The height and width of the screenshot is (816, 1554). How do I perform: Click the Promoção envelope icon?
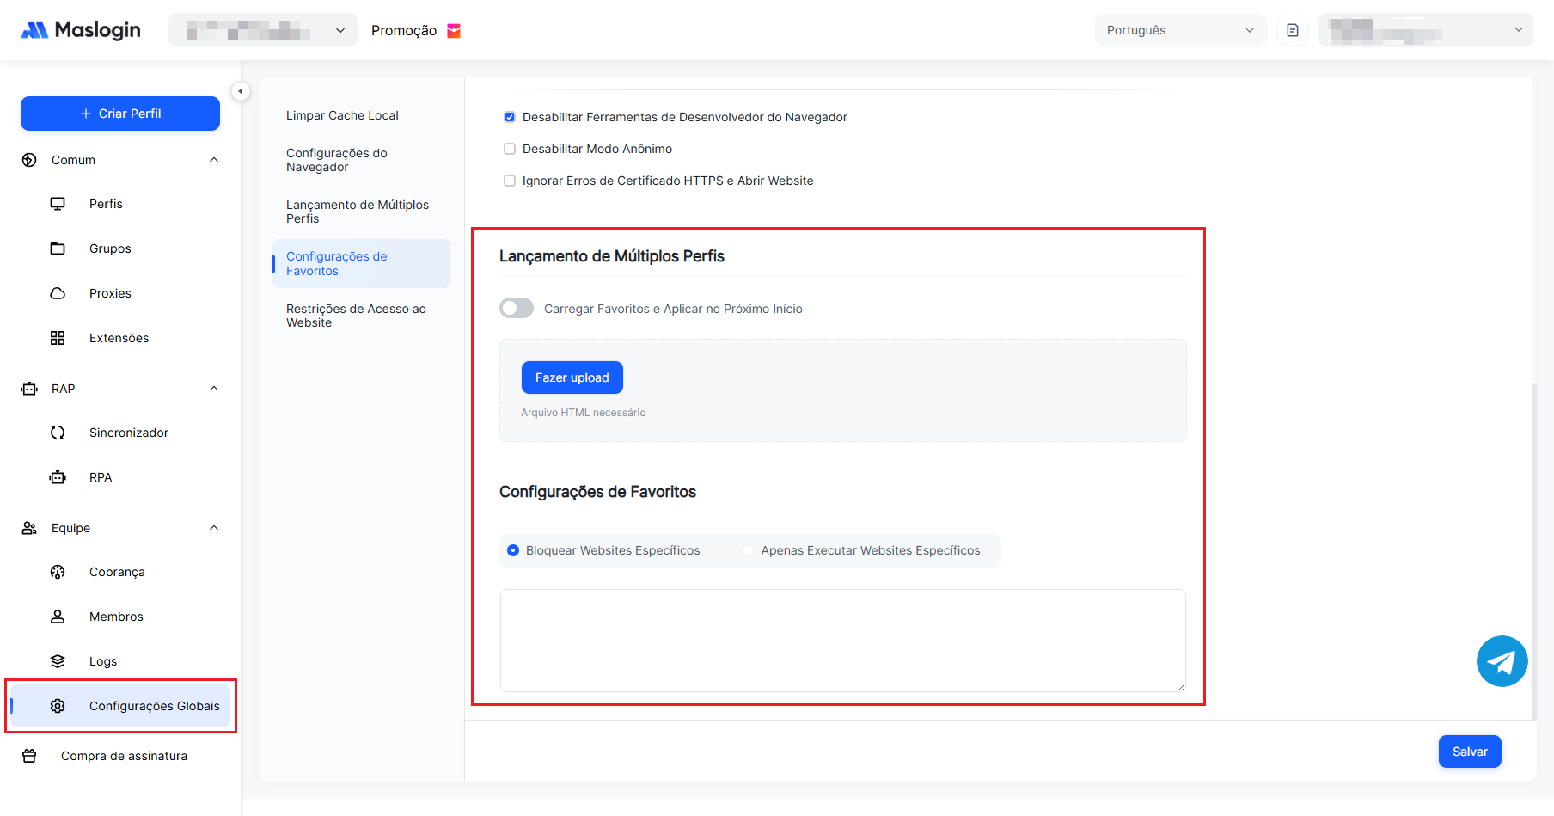[x=454, y=31]
